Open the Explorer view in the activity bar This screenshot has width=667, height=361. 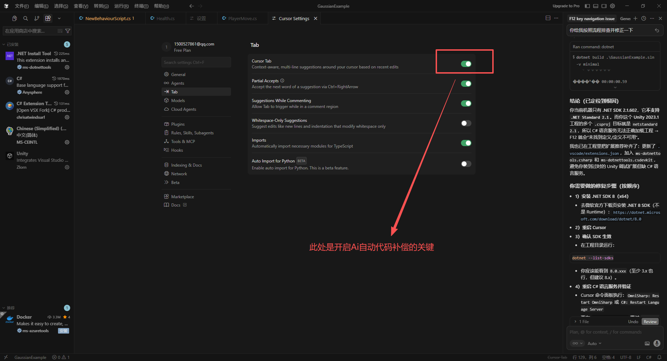pos(15,18)
